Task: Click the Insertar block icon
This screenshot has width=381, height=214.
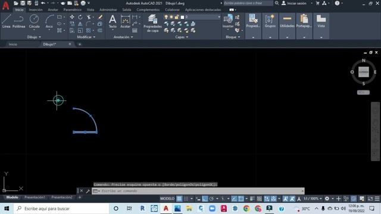Action: (x=228, y=21)
